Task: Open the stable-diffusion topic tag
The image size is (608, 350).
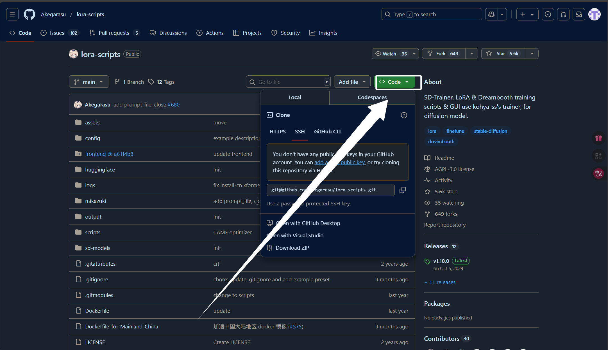Action: coord(491,131)
